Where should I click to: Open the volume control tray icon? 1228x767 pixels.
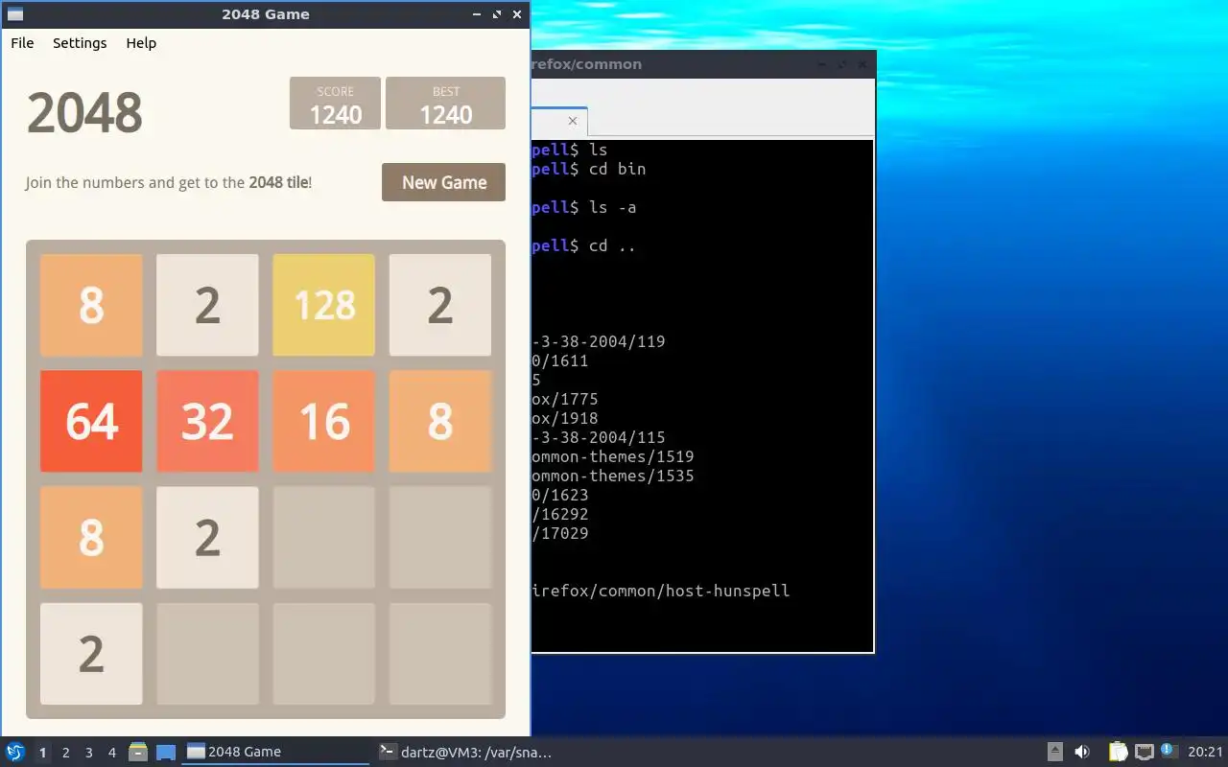click(1082, 752)
